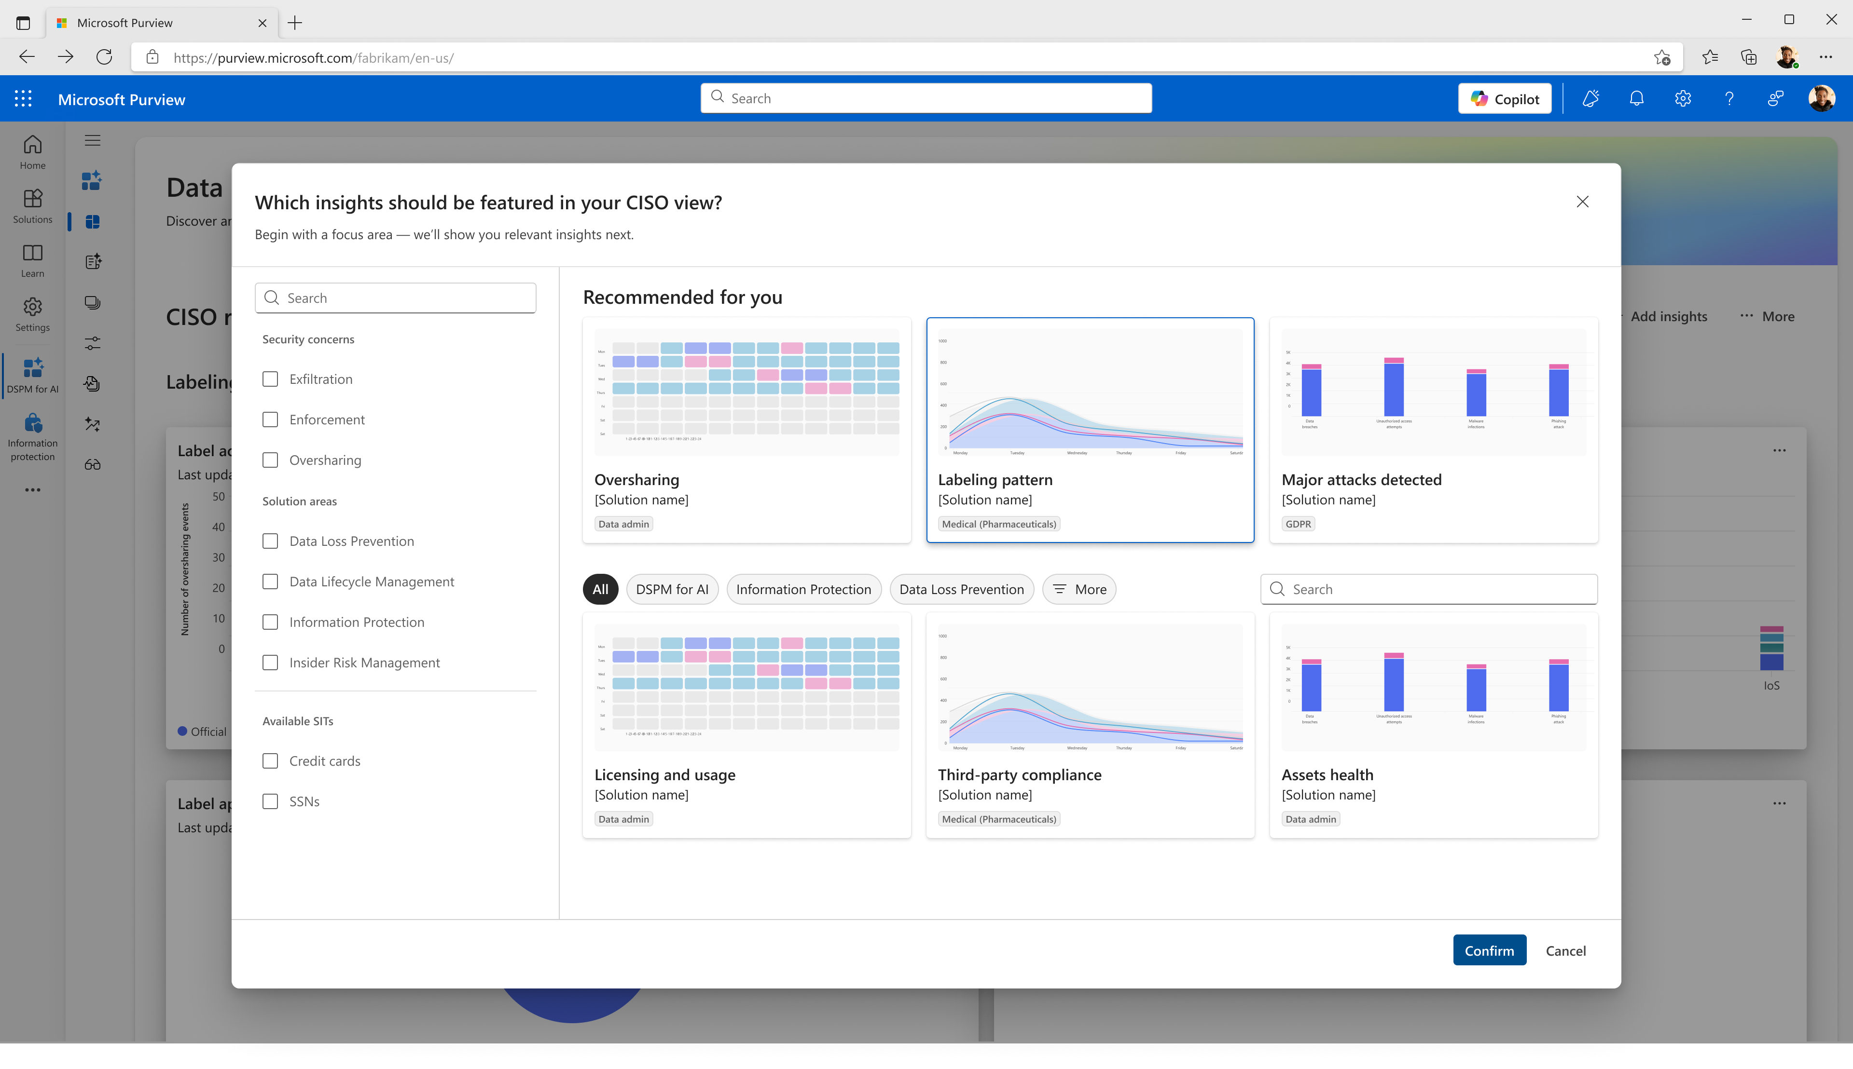
Task: Open notifications bell icon
Action: pyautogui.click(x=1636, y=98)
